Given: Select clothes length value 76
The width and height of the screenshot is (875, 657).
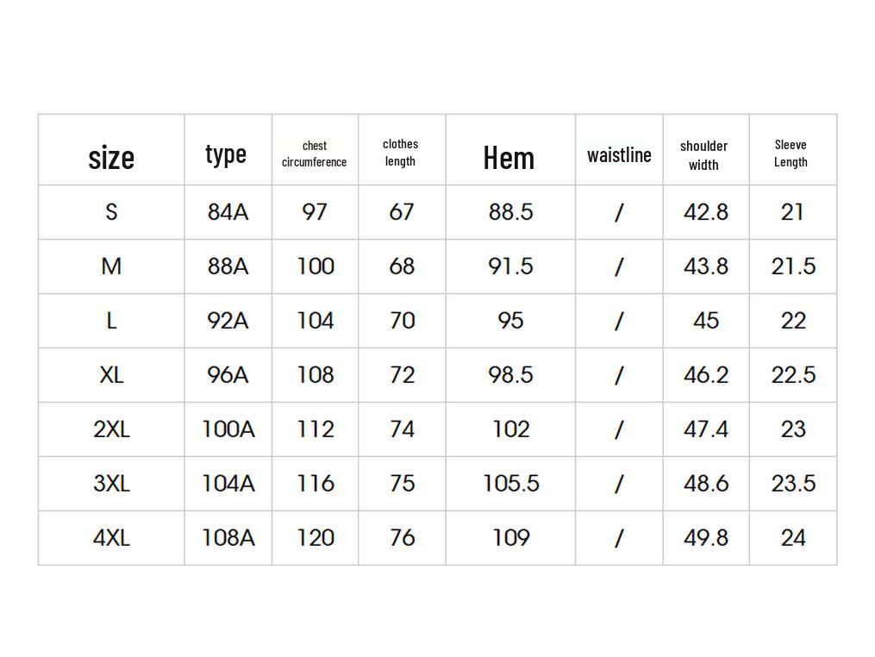Looking at the screenshot, I should click(x=402, y=538).
